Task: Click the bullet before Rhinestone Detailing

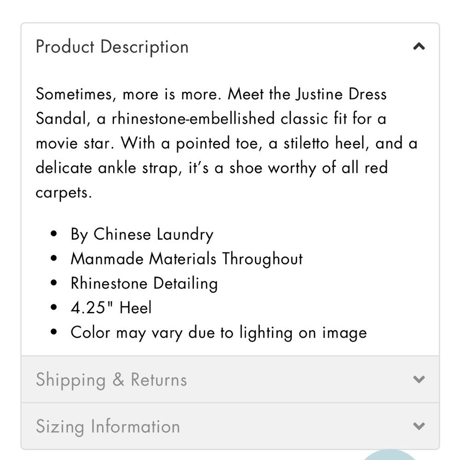Action: [53, 283]
